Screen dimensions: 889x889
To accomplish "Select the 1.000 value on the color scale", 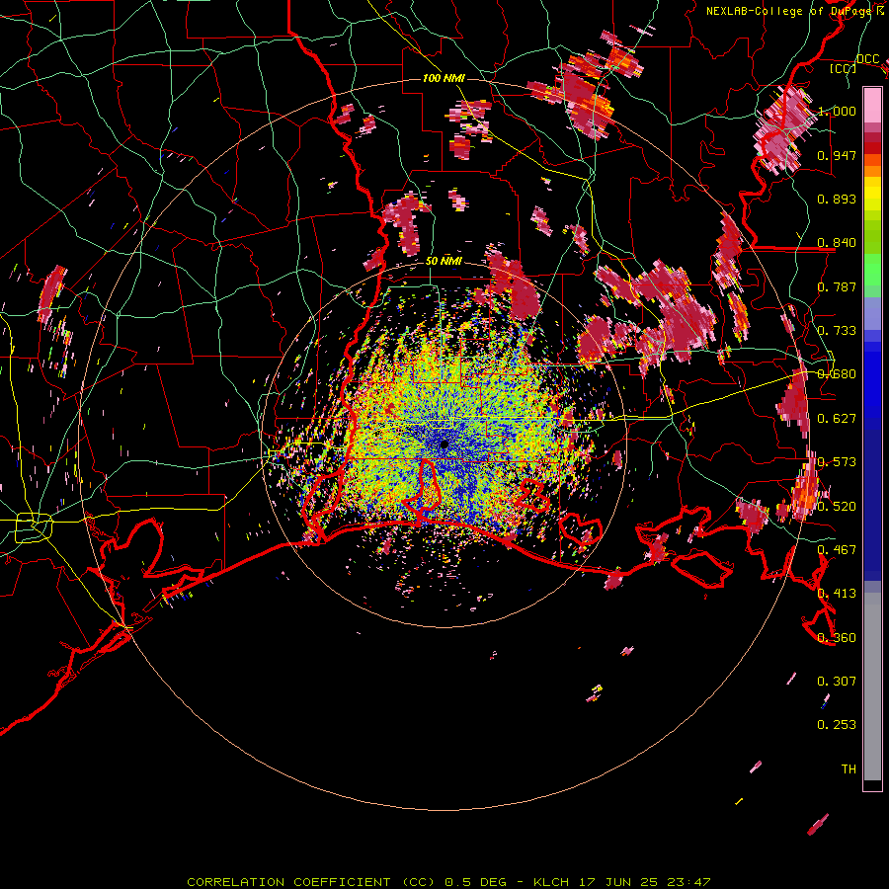I will (837, 111).
